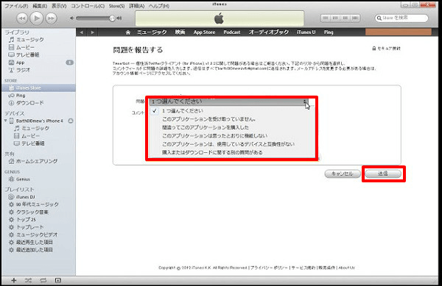This screenshot has width=442, height=286.
Task: Go back with store back arrow
Action: point(82,32)
